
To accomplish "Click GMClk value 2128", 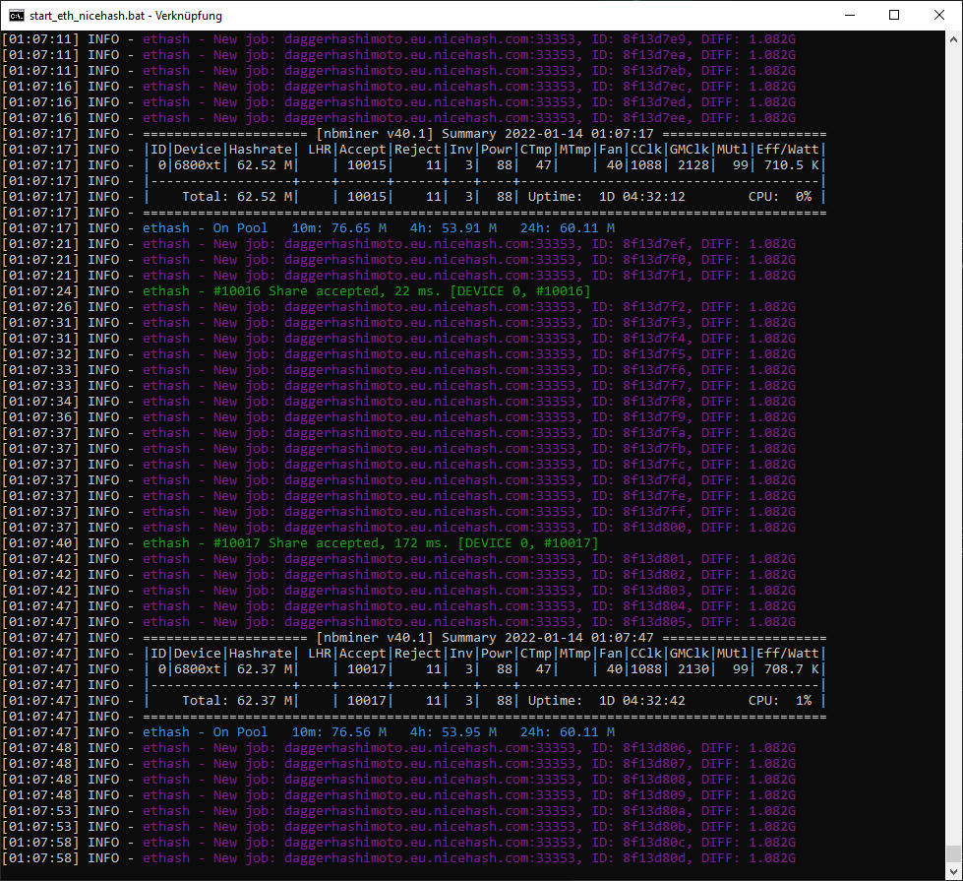I will click(x=693, y=164).
